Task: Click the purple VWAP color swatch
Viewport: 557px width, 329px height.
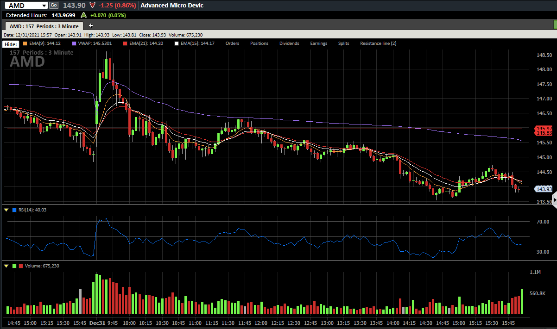Action: point(75,43)
